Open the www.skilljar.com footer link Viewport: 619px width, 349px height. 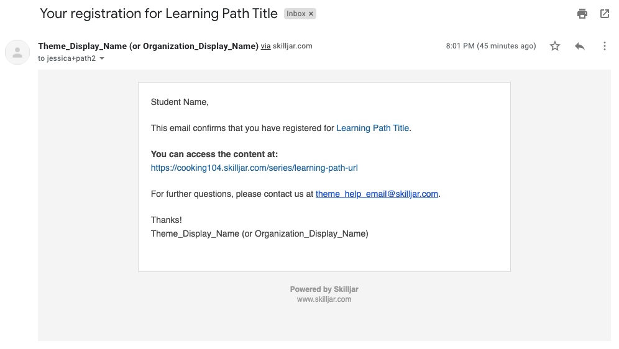(324, 299)
